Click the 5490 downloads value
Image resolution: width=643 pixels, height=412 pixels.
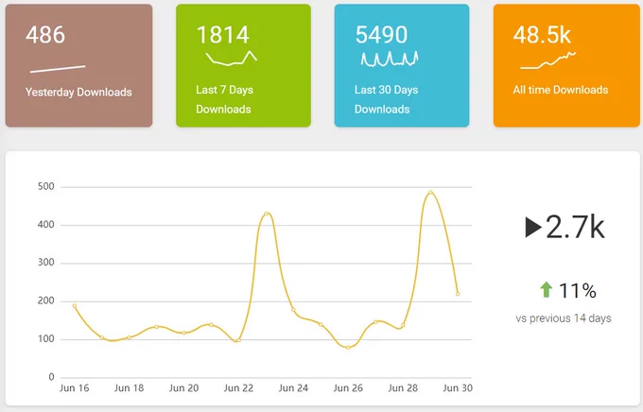(381, 35)
